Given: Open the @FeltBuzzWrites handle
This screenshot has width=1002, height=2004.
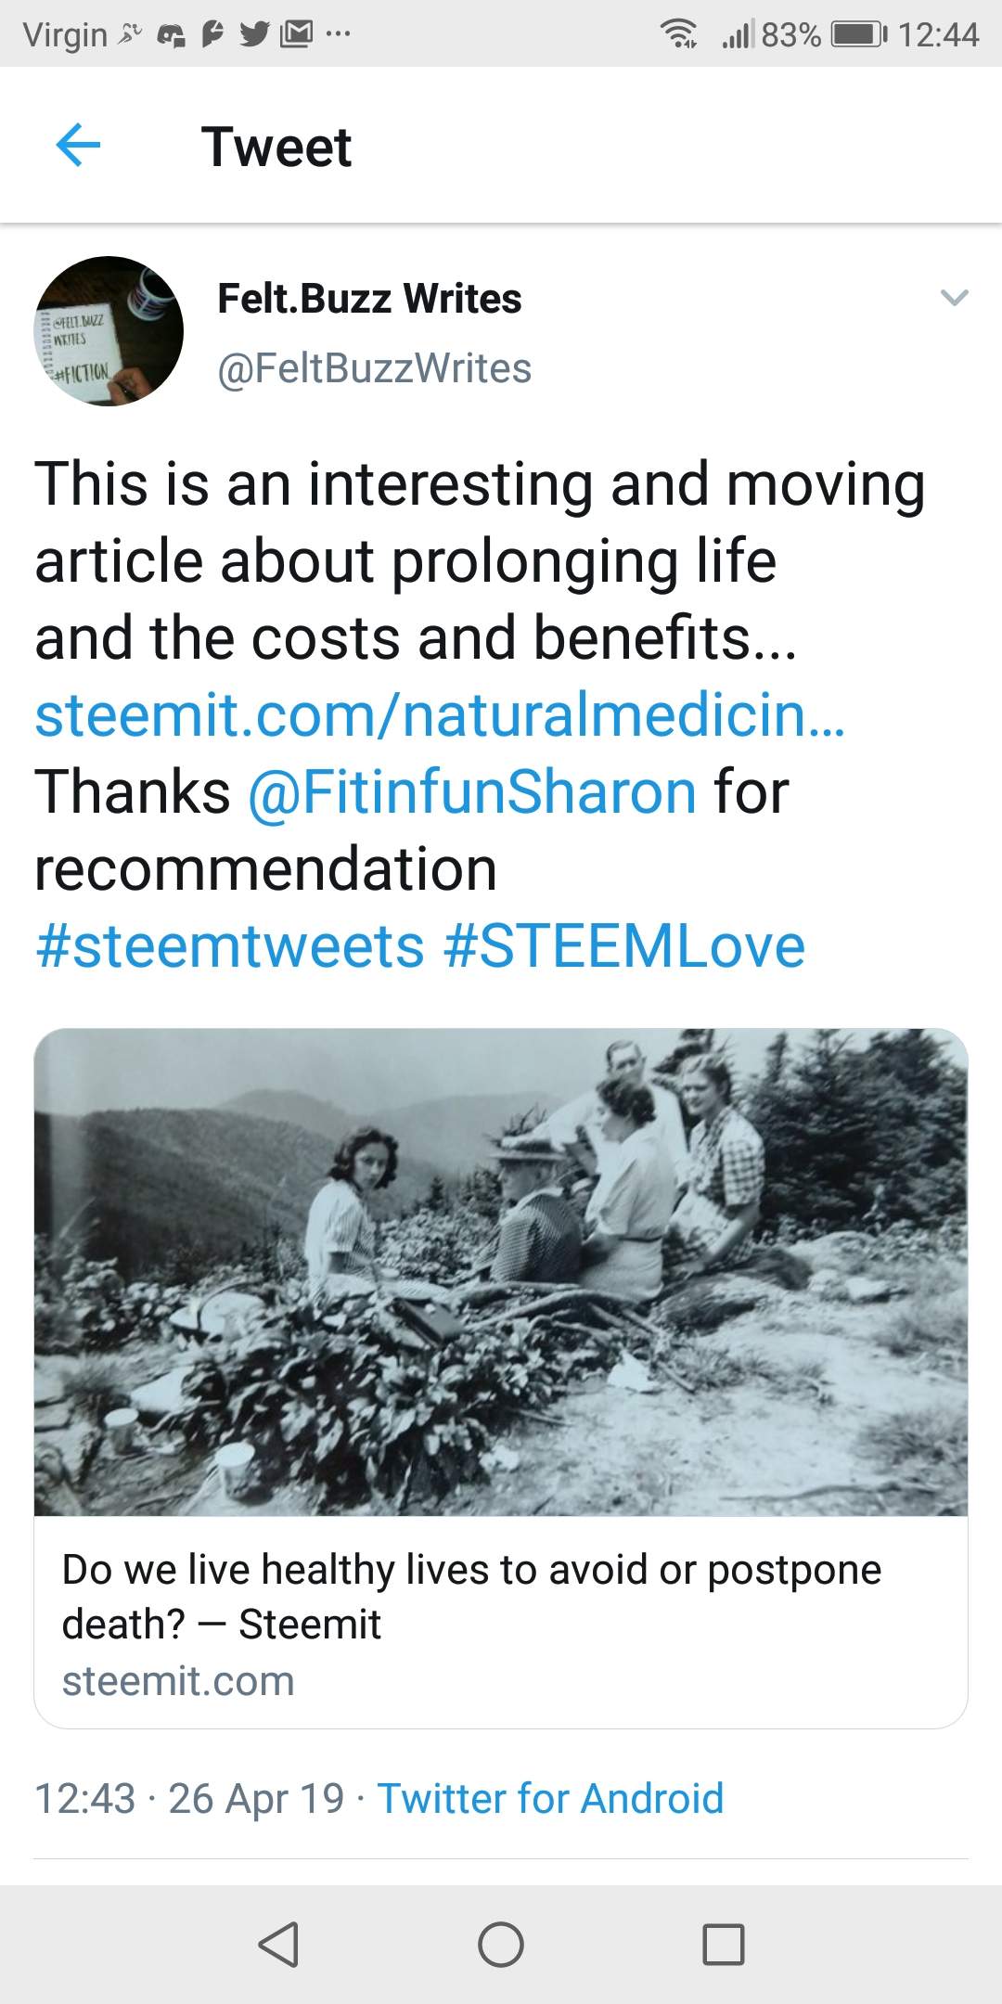Looking at the screenshot, I should (x=374, y=368).
